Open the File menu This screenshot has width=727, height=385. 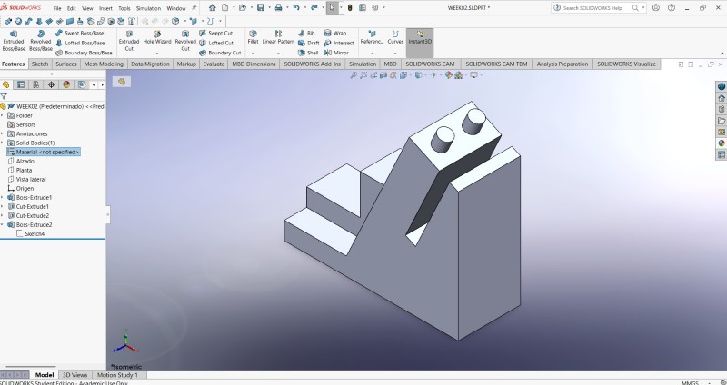click(57, 8)
